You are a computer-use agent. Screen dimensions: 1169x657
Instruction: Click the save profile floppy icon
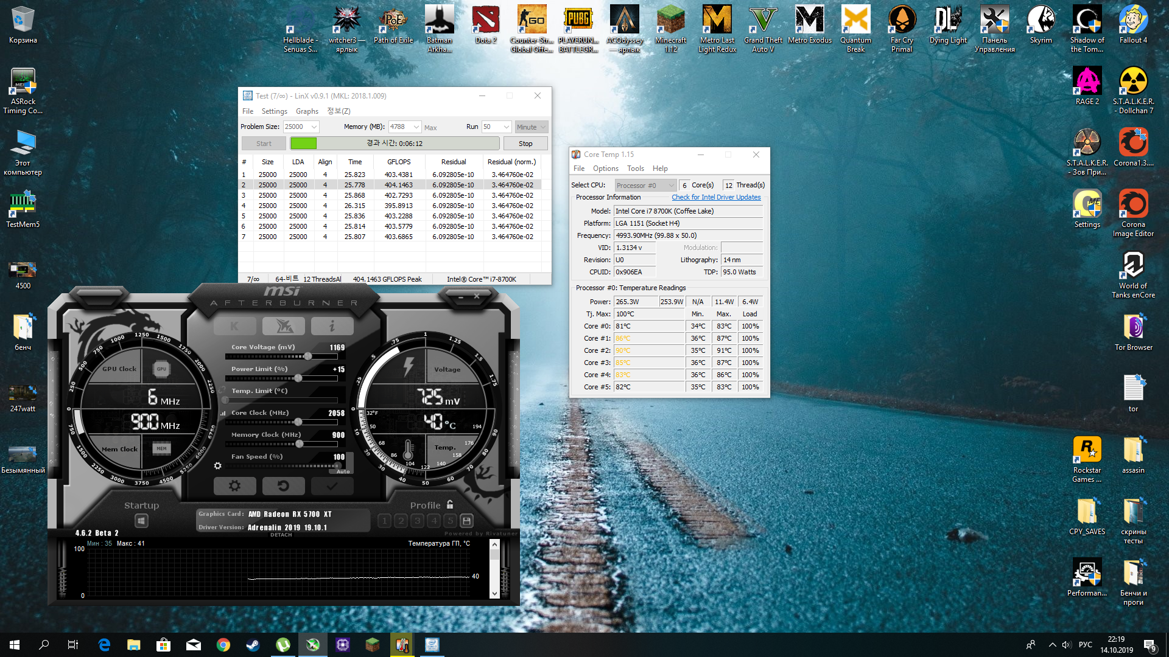466,521
